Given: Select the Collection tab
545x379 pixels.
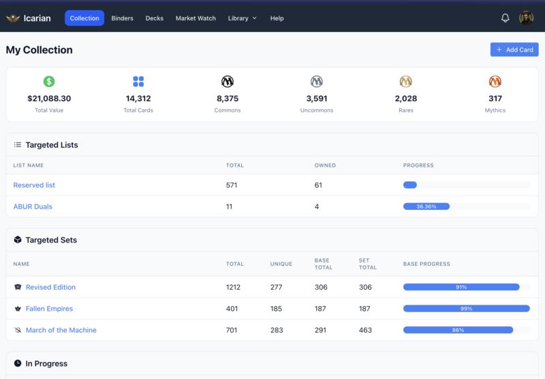Looking at the screenshot, I should (84, 18).
